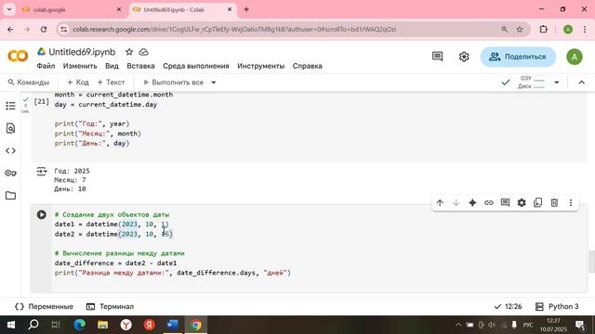595x334 pixels.
Task: Open the Среда выполнения menu
Action: (196, 66)
